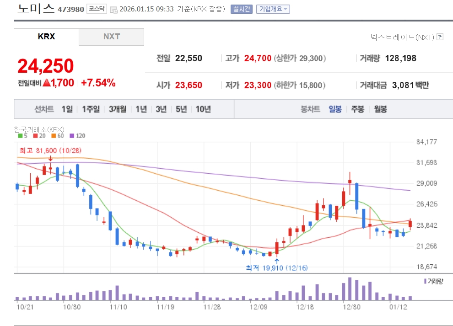Open the 기업개요 dropdown
Screen dimensions: 453x326
(273, 9)
